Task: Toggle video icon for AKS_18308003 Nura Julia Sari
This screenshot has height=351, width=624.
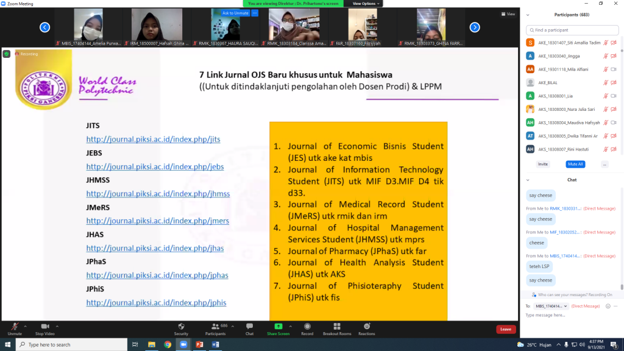Action: pos(614,110)
